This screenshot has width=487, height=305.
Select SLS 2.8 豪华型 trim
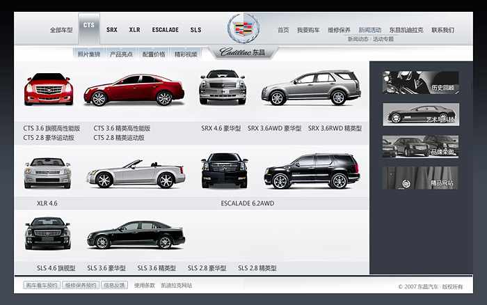(207, 268)
